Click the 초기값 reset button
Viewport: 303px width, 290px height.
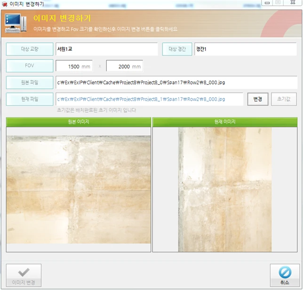coord(284,99)
